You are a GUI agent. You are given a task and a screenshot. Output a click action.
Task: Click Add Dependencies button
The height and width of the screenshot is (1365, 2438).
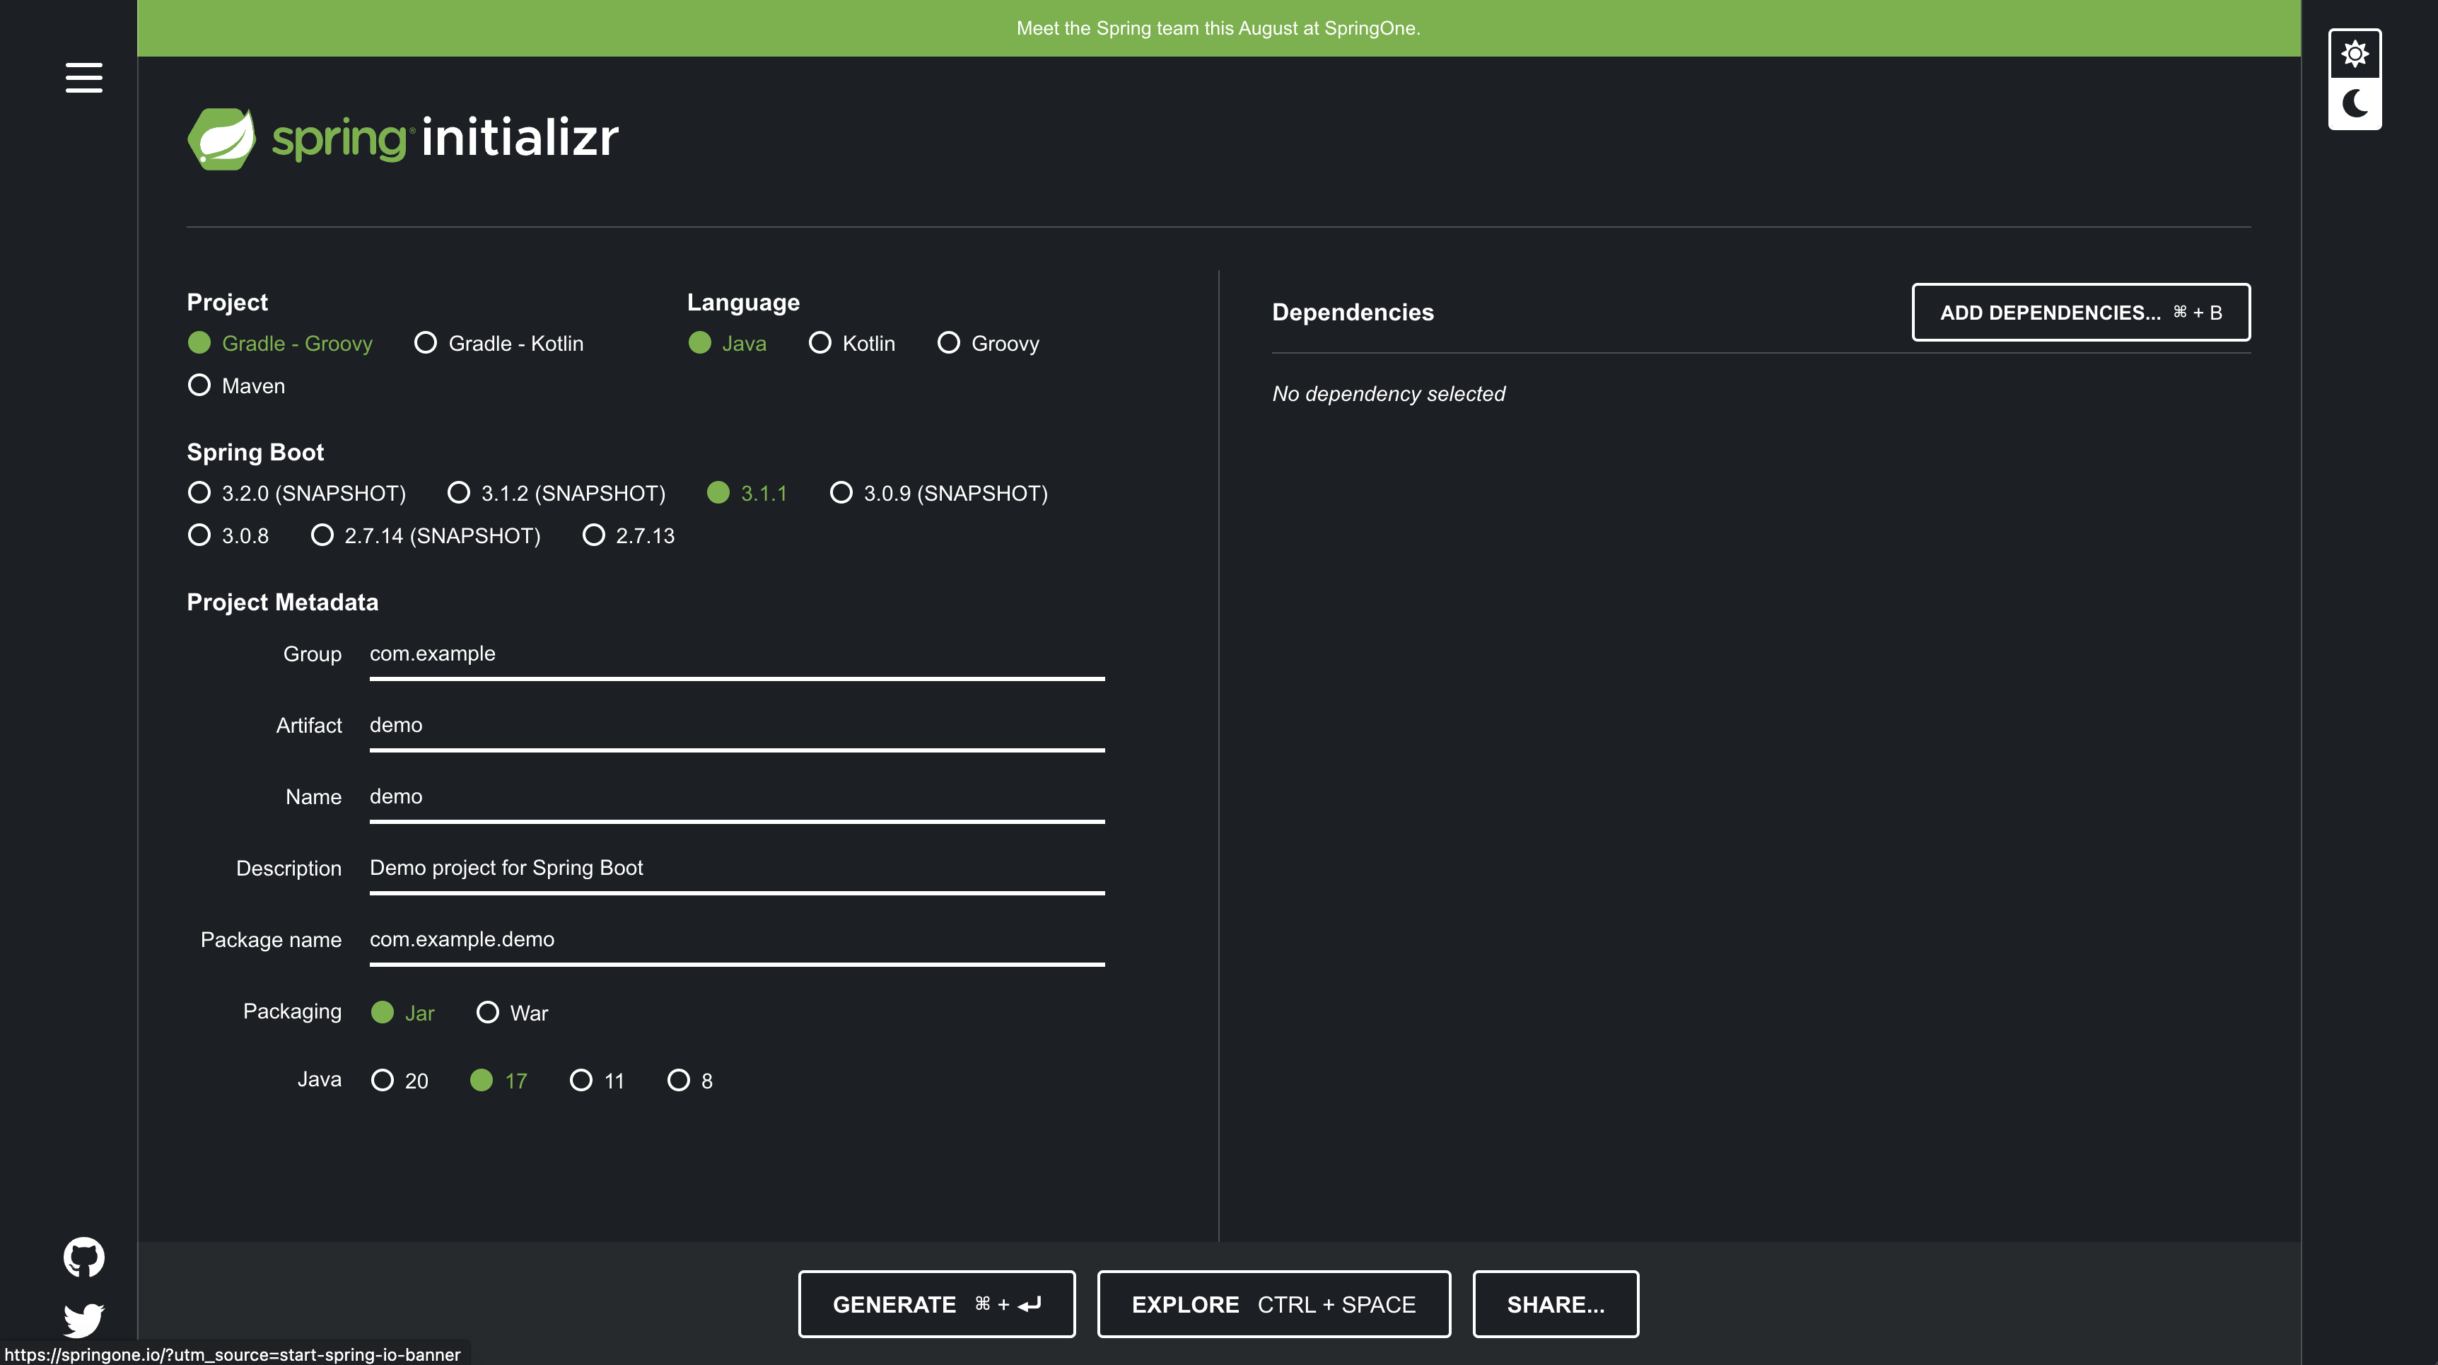coord(2080,313)
